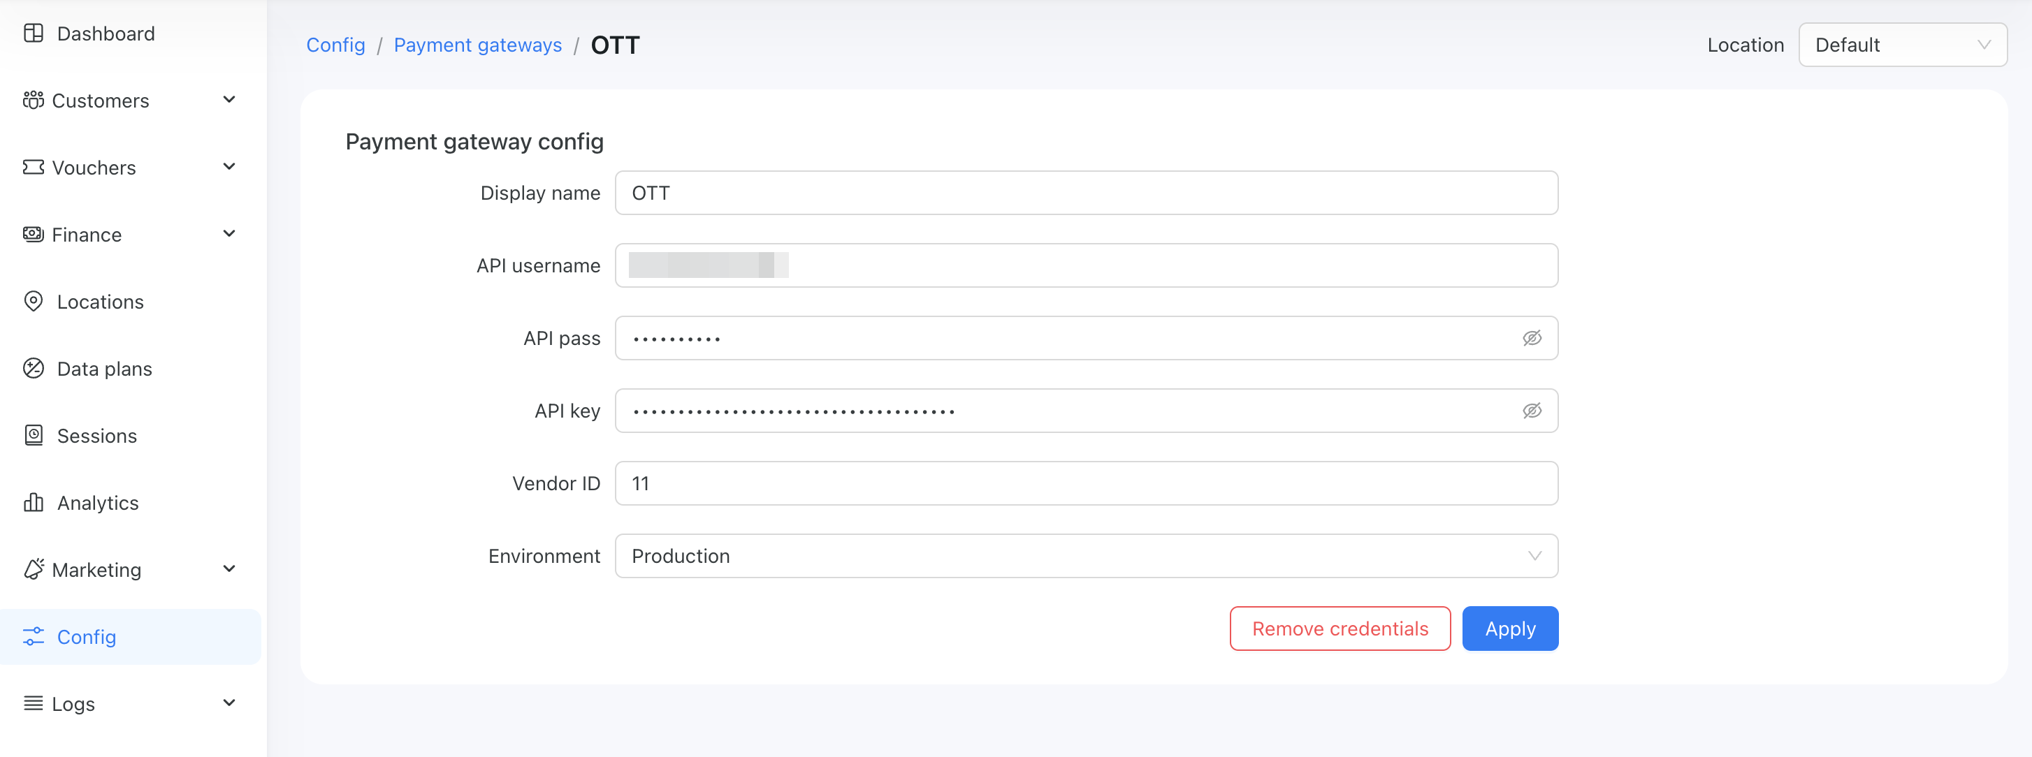Apply the payment gateway configuration
The image size is (2032, 757).
pos(1510,629)
